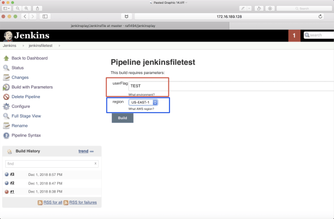Open the Status link
Screen dimensions: 334x219
pos(18,68)
